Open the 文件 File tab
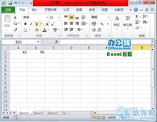157x122 pixels. 8,10
